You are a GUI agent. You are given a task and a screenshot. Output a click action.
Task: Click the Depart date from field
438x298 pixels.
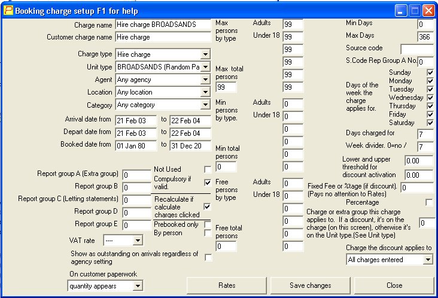click(136, 133)
